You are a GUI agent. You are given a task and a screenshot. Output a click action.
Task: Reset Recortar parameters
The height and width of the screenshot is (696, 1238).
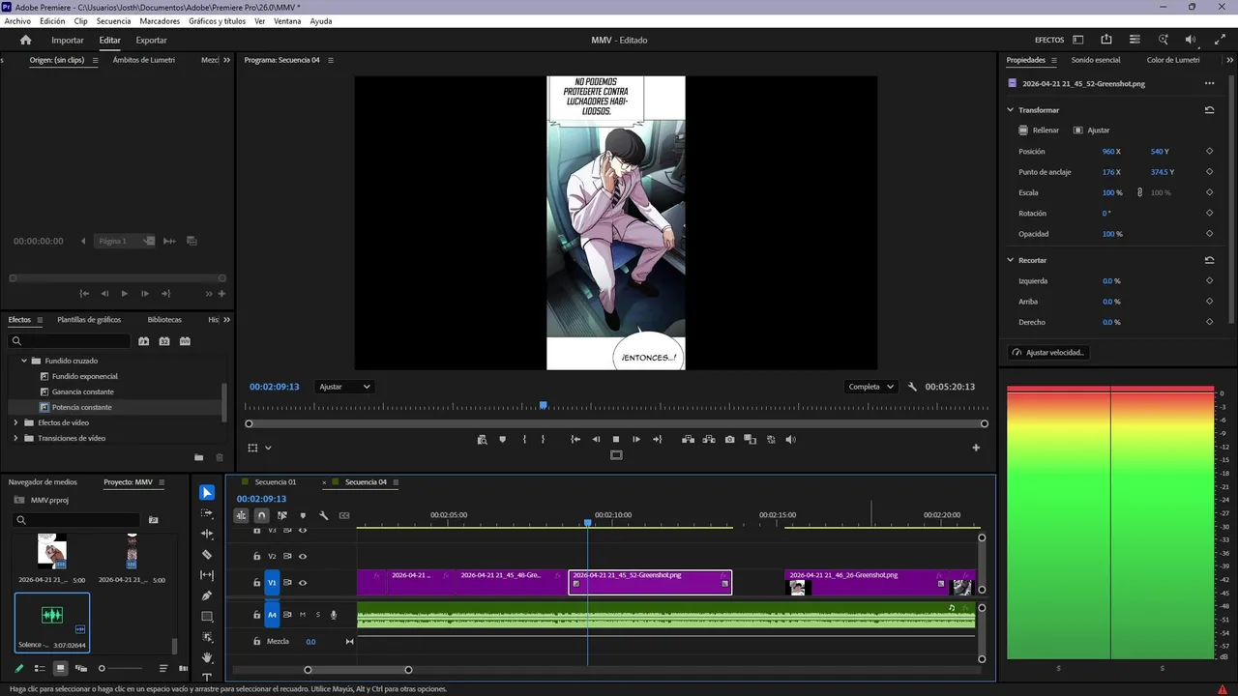[1209, 260]
